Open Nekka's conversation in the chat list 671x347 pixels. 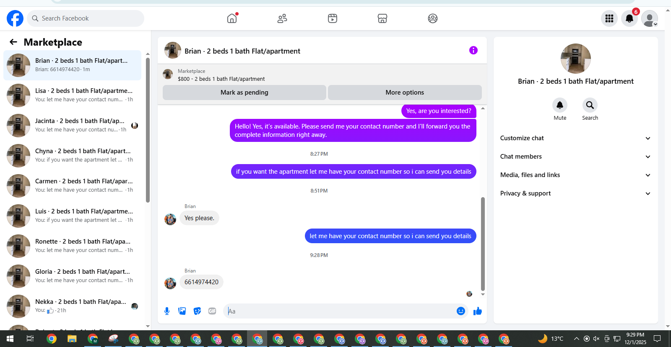click(x=72, y=306)
